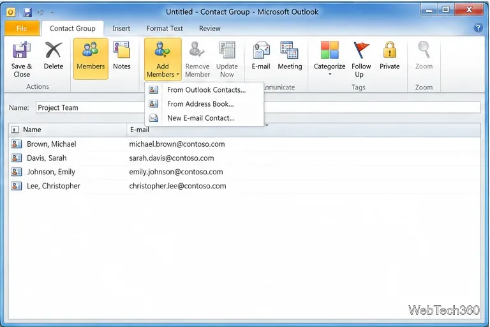The width and height of the screenshot is (490, 327).
Task: Click contact card icon for Brown, Michael
Action: (16, 144)
